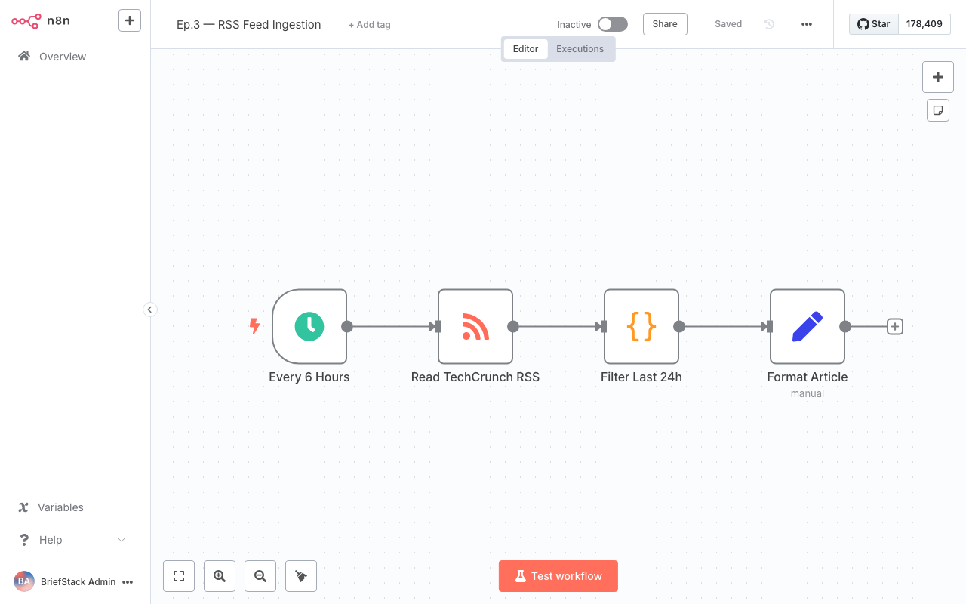The image size is (966, 604).
Task: Activate the workflow with the Inactive toggle
Action: point(612,23)
